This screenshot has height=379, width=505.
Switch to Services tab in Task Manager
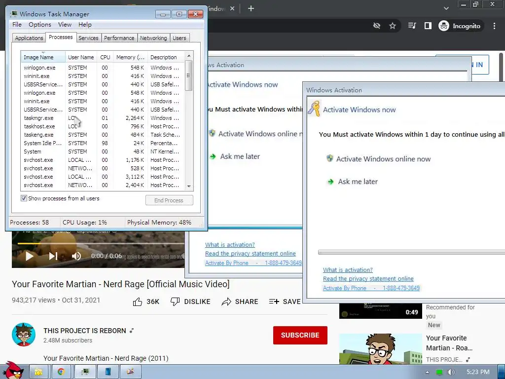click(x=88, y=38)
